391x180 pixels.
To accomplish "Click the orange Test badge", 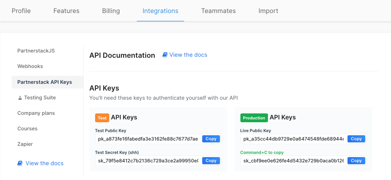I will 102,118.
